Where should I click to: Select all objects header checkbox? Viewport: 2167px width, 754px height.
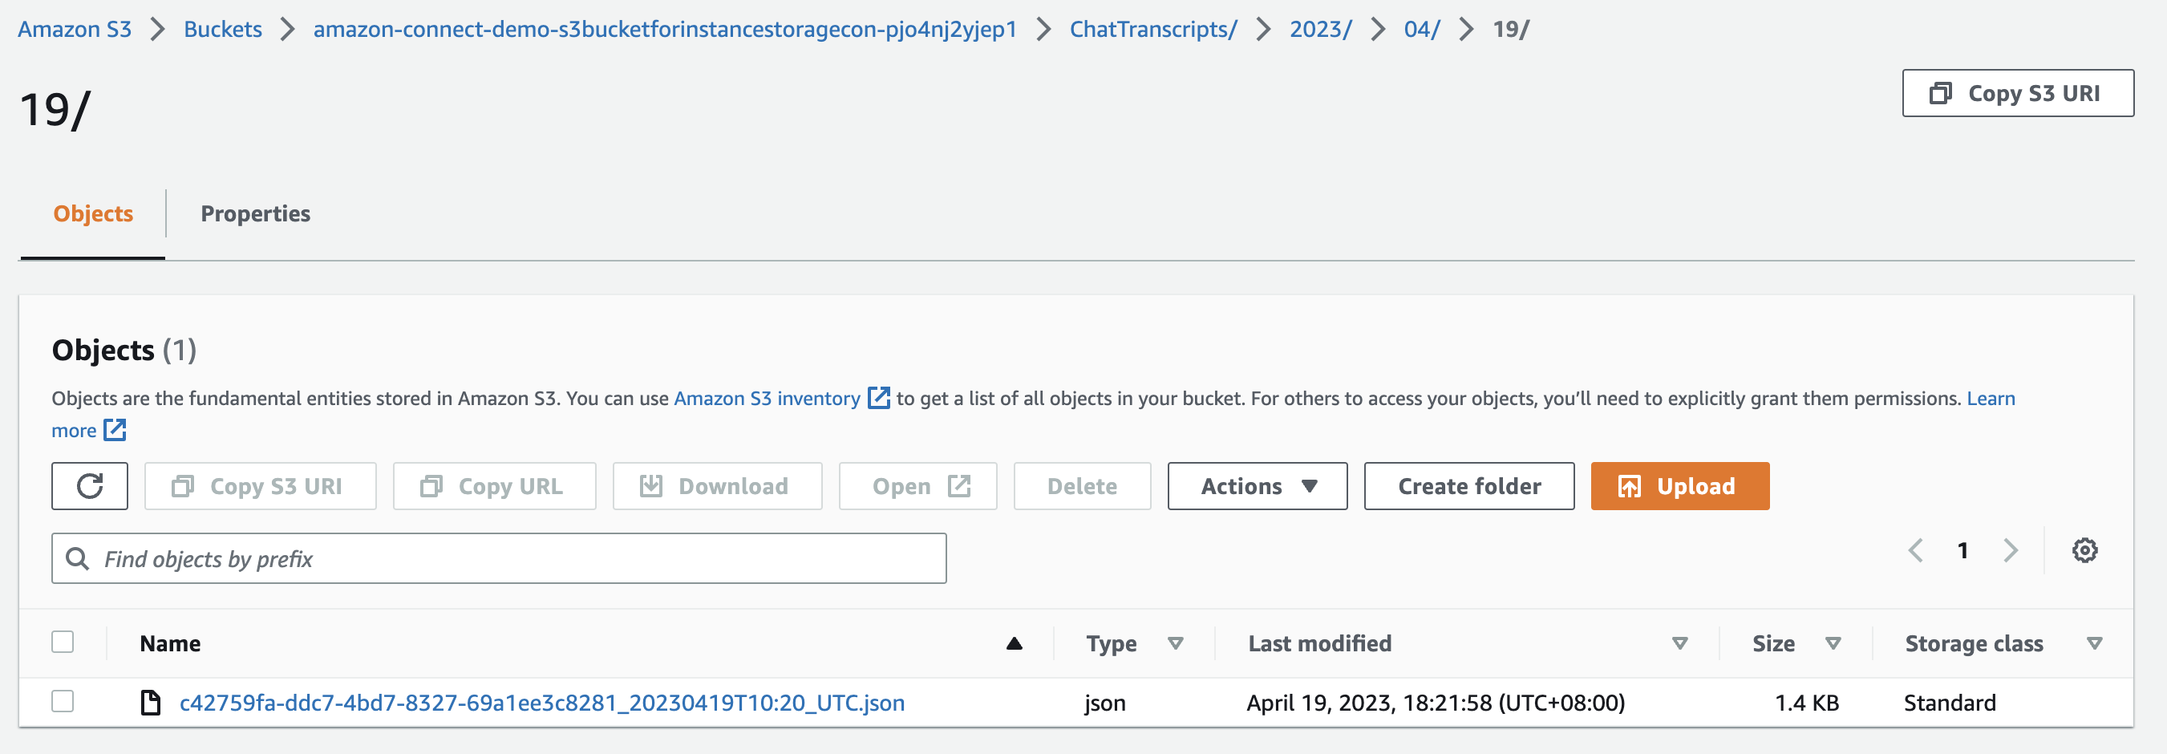pyautogui.click(x=63, y=642)
